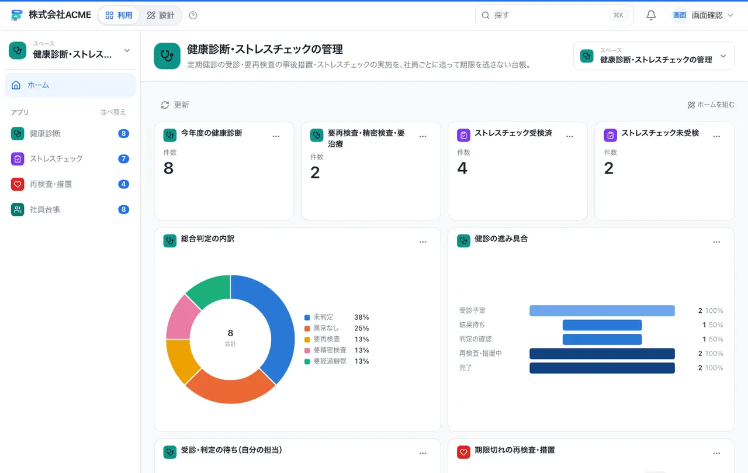Open more options on 健診の進み具合 card
This screenshot has height=473, width=748.
[716, 242]
